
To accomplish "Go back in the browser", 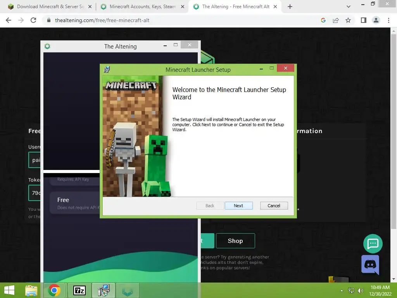I will (9, 20).
